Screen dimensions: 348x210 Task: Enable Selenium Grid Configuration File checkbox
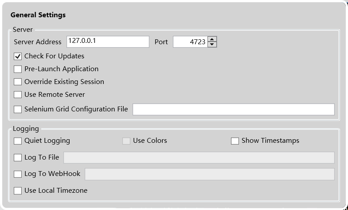coord(18,109)
